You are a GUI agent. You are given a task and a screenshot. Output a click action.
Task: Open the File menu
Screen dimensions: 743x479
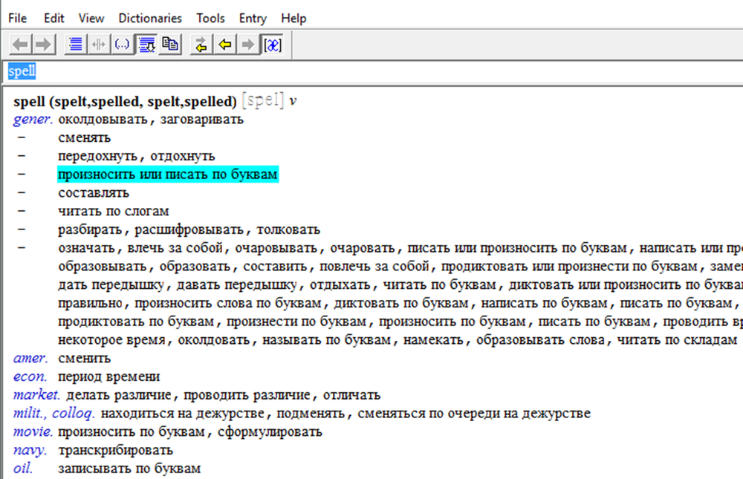coord(17,18)
